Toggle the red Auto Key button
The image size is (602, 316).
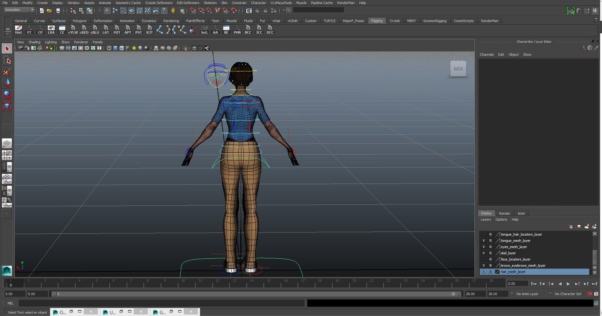pos(589,294)
